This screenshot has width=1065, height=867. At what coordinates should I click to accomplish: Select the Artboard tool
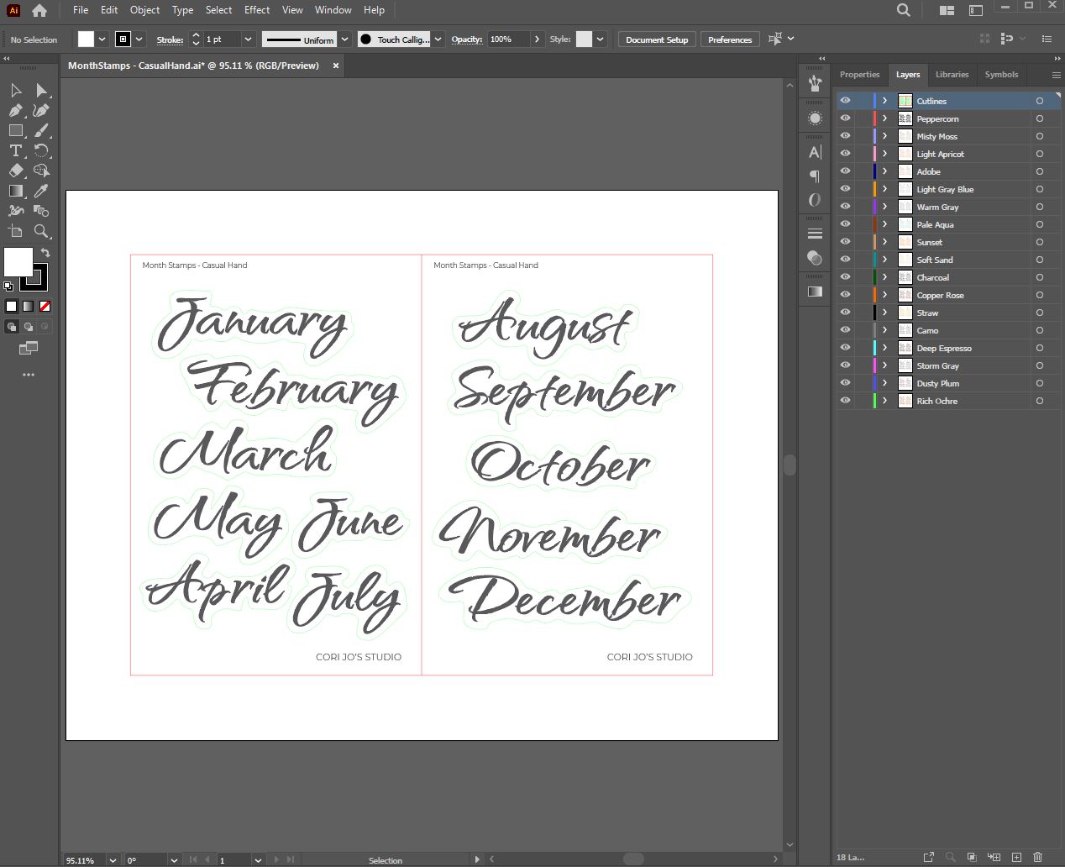[16, 231]
